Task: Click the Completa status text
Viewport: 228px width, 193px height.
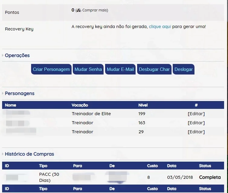Action: pyautogui.click(x=210, y=177)
